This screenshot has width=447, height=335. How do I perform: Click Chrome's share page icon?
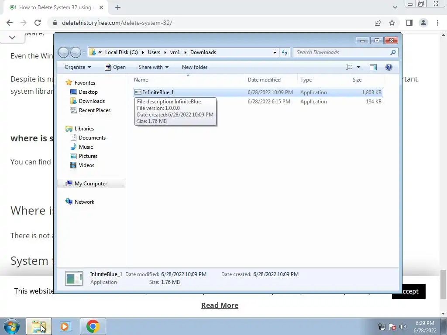[x=378, y=23]
